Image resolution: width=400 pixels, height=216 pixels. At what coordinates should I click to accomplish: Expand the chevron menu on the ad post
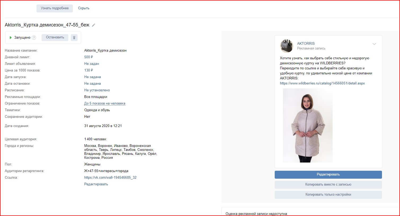pos(374,44)
